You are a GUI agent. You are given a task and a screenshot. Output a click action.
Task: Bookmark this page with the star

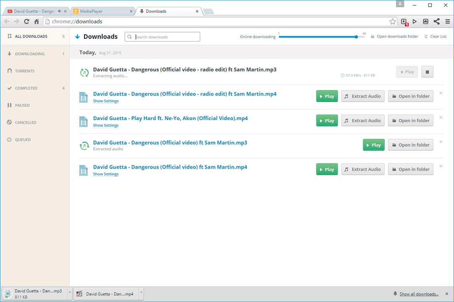(393, 21)
